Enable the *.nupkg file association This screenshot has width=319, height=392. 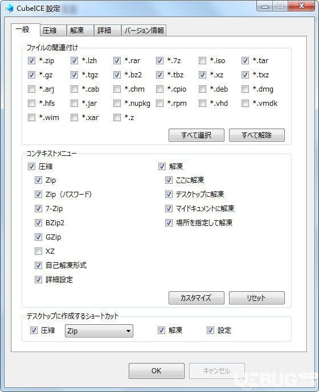tap(117, 103)
